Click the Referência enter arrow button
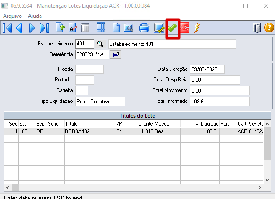Screen dimensions: 275x199 116,54
